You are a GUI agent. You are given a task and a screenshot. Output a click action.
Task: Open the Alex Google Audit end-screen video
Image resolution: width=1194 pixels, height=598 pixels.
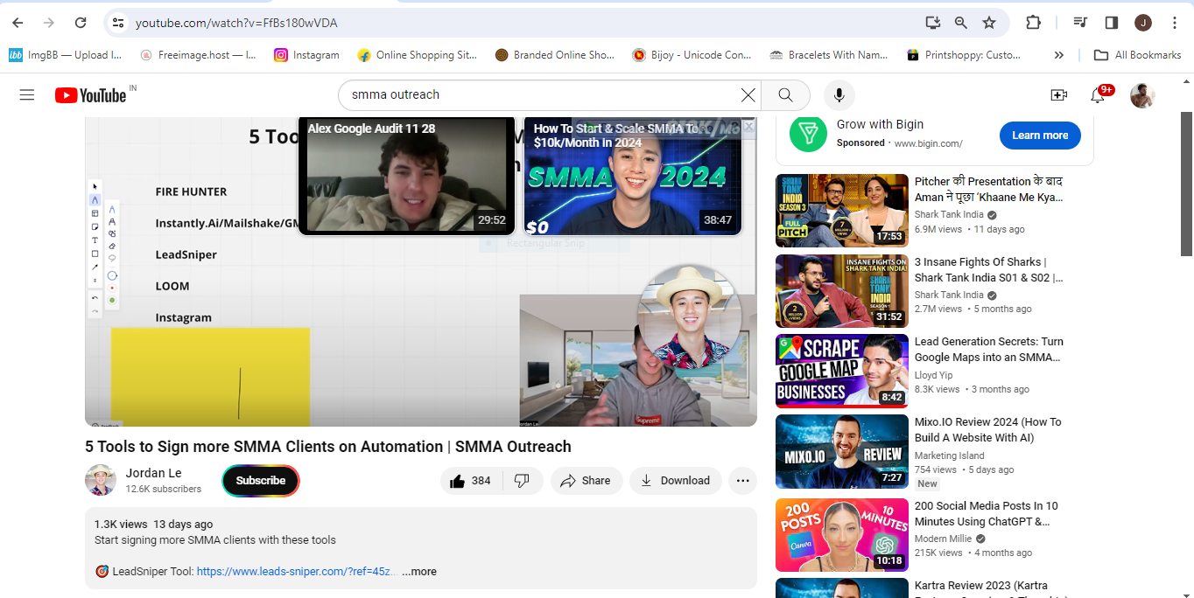click(407, 175)
